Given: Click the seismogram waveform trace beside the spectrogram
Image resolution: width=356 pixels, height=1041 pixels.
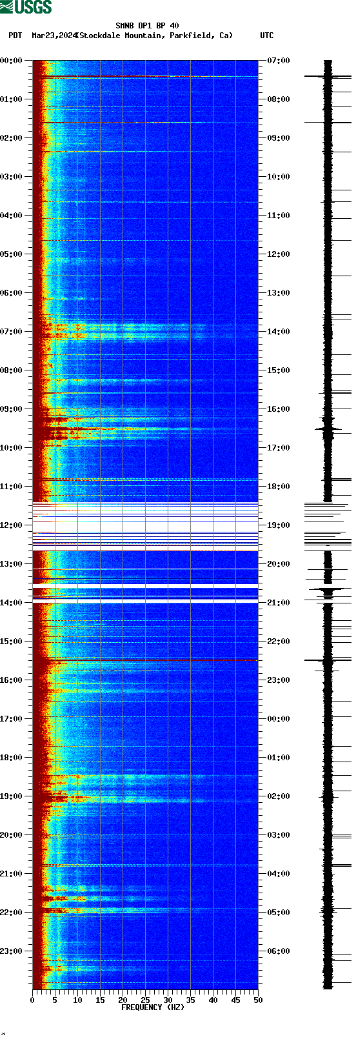Looking at the screenshot, I should (x=328, y=525).
